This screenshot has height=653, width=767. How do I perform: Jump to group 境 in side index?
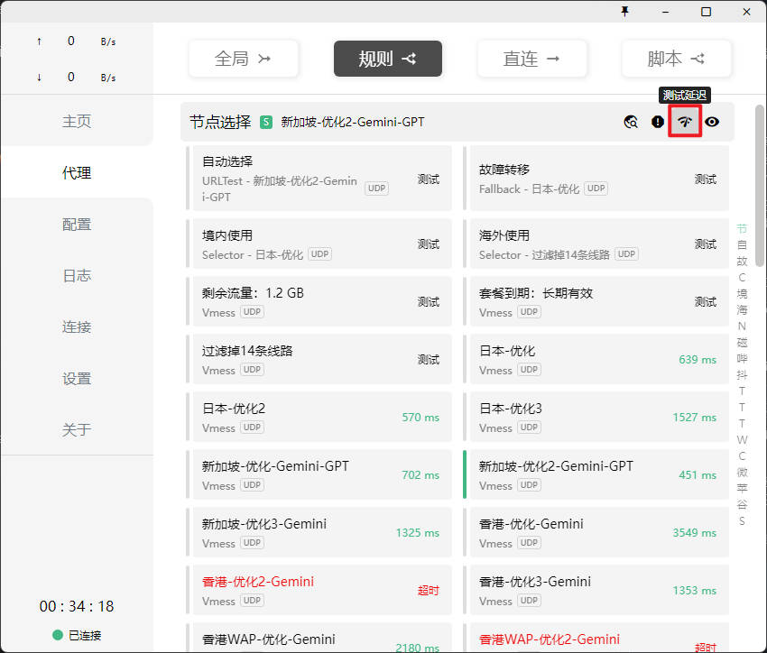pyautogui.click(x=742, y=294)
